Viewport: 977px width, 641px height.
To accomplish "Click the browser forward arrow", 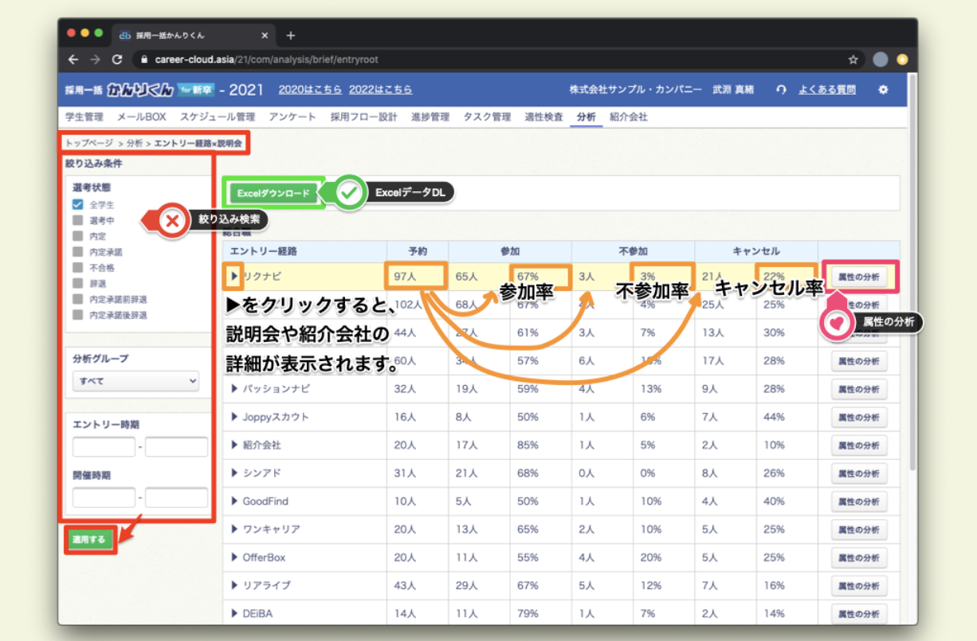I will 95,60.
